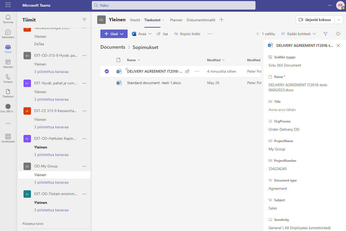Click ProjectNumber value 234234245
This screenshot has height=231, width=346.
click(278, 169)
